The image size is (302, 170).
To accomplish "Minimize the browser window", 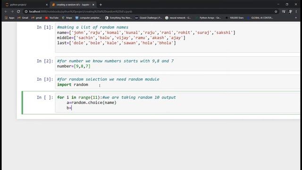I will pos(278,4).
